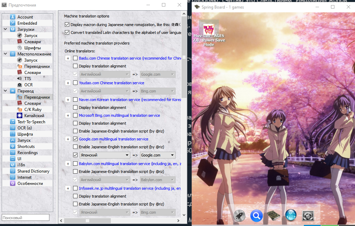Open the gear preferences icon in Spring Board dock
This screenshot has width=355, height=226.
pos(308,216)
